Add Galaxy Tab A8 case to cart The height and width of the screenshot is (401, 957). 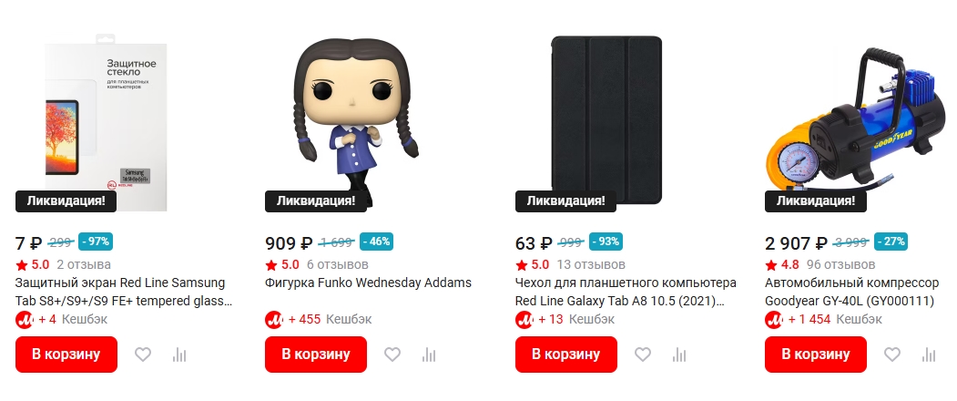click(566, 355)
